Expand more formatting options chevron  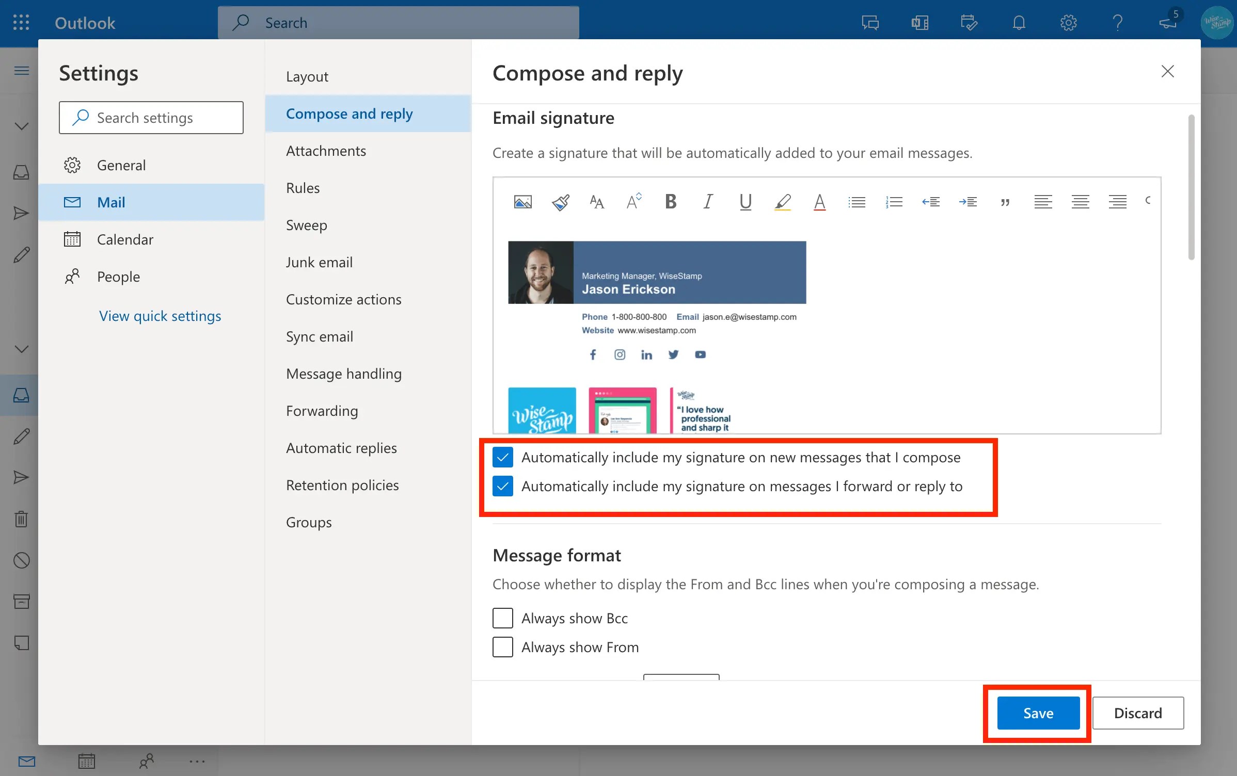tap(1148, 201)
